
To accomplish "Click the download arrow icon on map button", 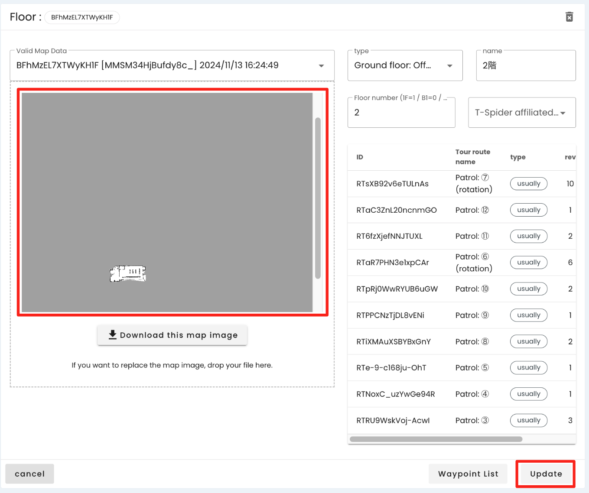I will tap(113, 335).
